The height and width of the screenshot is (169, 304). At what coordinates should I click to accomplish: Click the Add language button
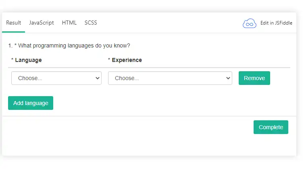31,103
